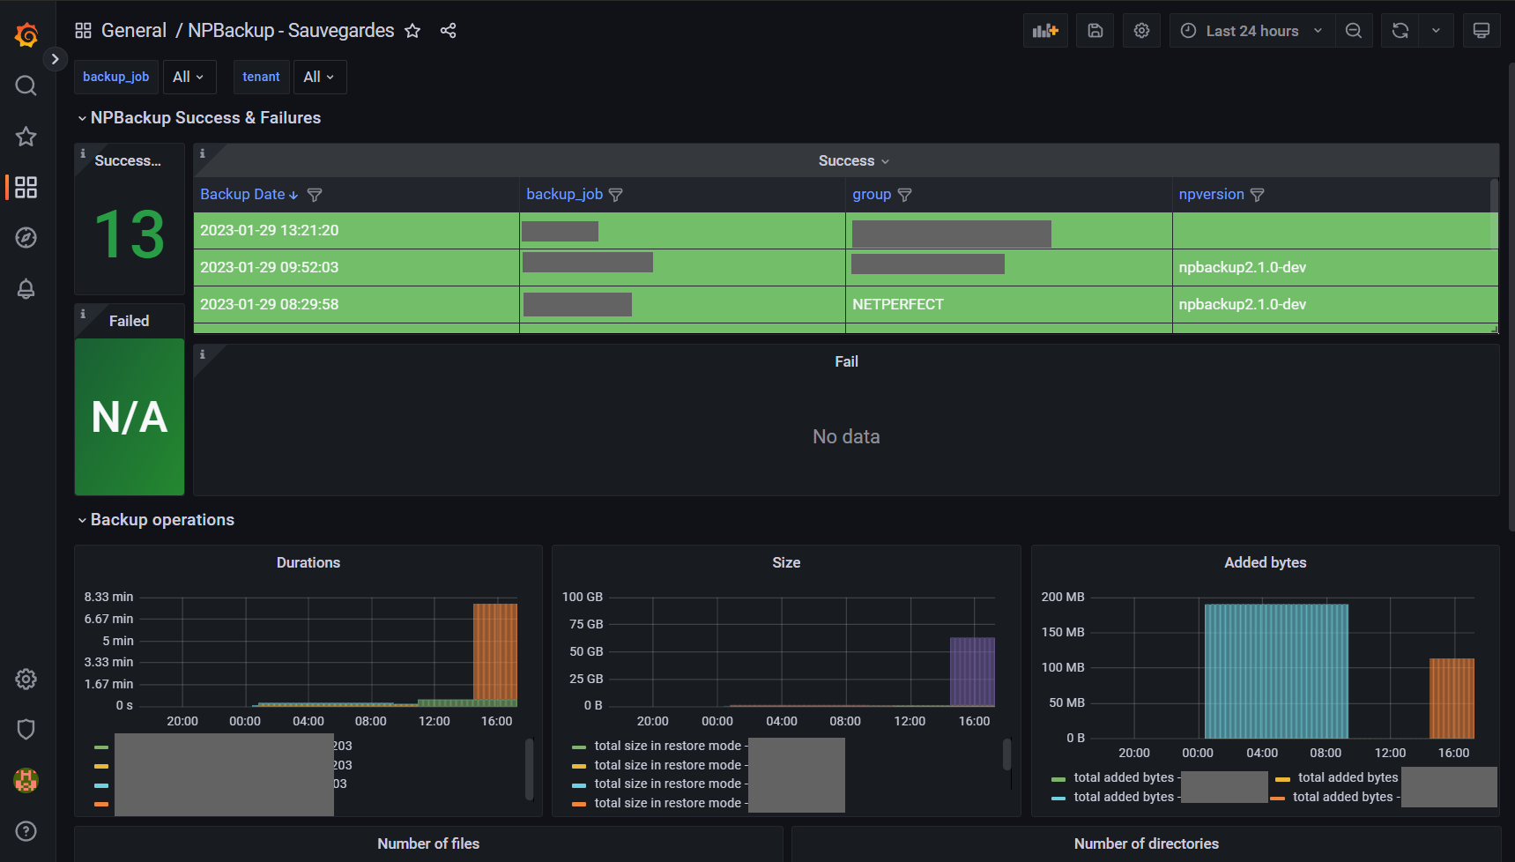The width and height of the screenshot is (1515, 862).
Task: Open the refresh interval dropdown arrow
Action: coord(1436,31)
